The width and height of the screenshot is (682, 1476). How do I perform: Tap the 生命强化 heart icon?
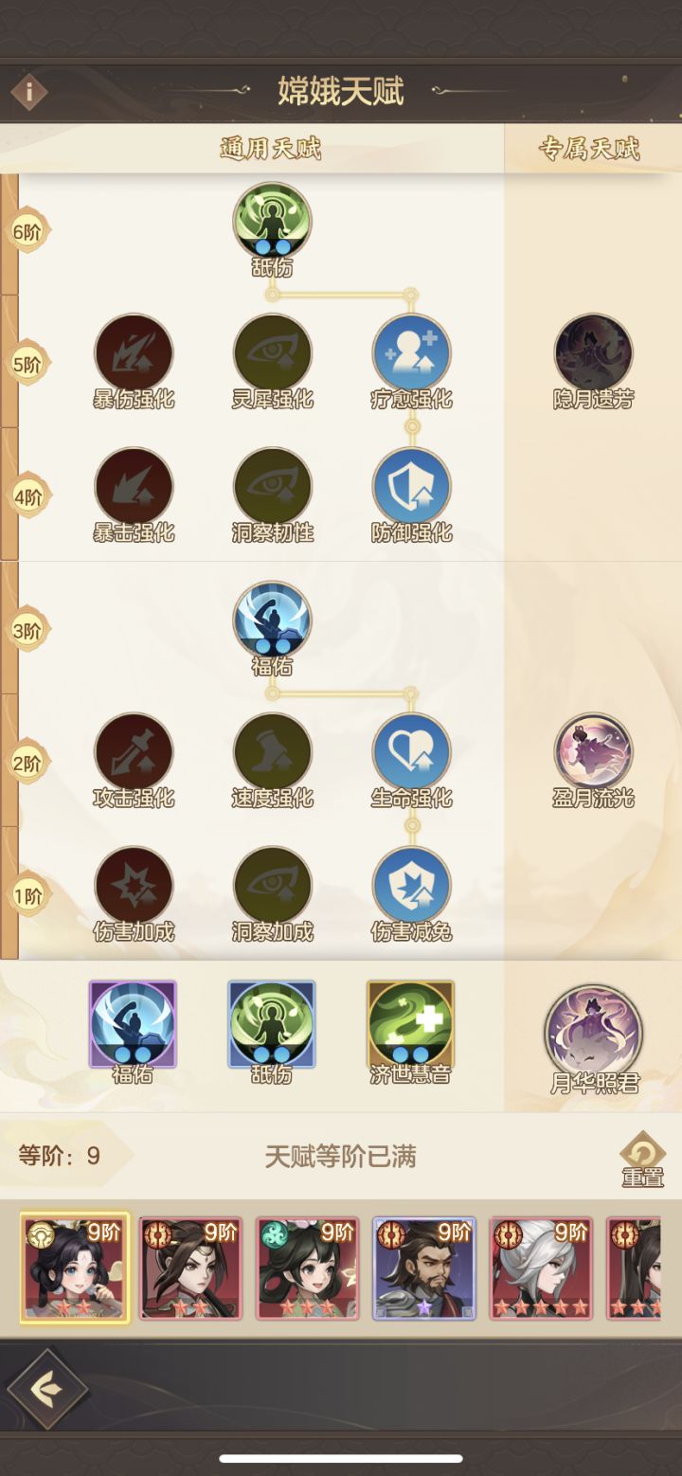coord(412,752)
